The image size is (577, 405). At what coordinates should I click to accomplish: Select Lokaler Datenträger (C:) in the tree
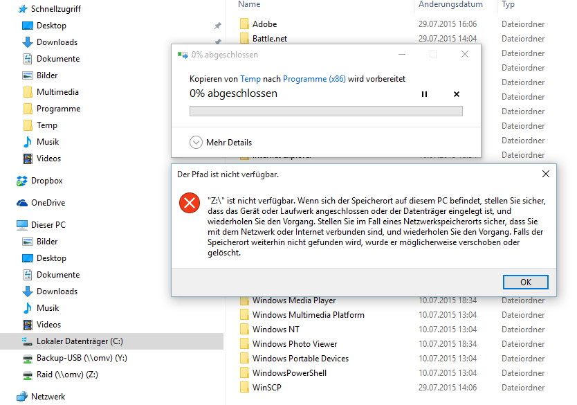80,341
